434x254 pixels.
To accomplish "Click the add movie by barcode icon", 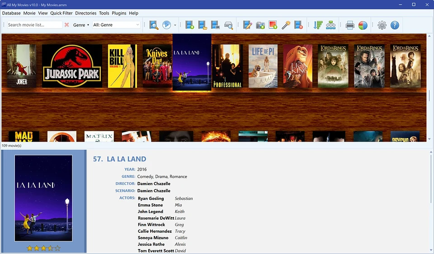I will 215,25.
